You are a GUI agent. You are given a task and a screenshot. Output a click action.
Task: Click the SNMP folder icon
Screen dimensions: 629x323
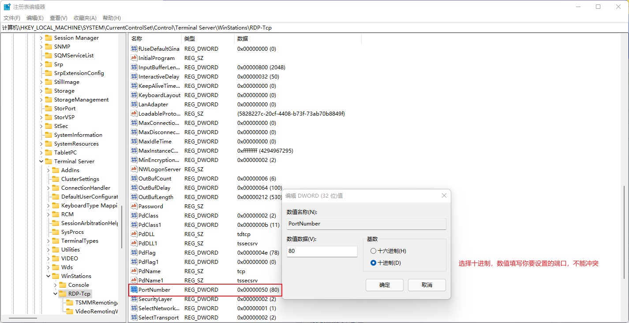(x=49, y=47)
